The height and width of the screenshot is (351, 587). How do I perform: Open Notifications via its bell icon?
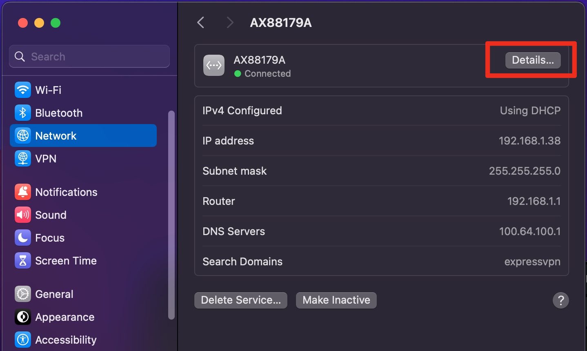23,192
